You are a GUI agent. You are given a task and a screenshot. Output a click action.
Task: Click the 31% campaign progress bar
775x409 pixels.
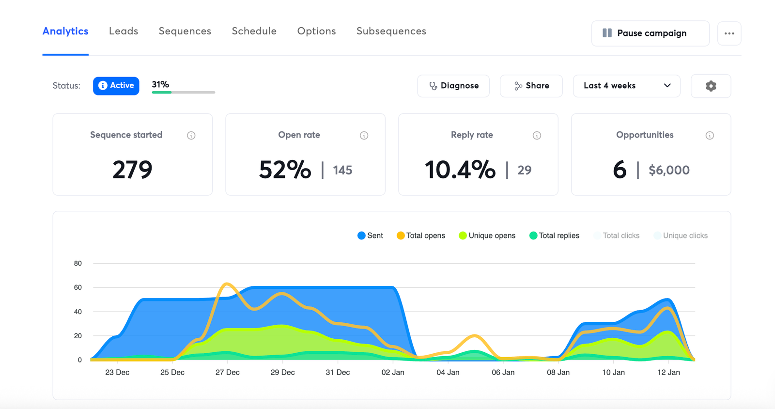tap(183, 92)
